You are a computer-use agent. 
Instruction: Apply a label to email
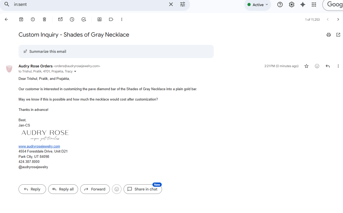pos(111,19)
